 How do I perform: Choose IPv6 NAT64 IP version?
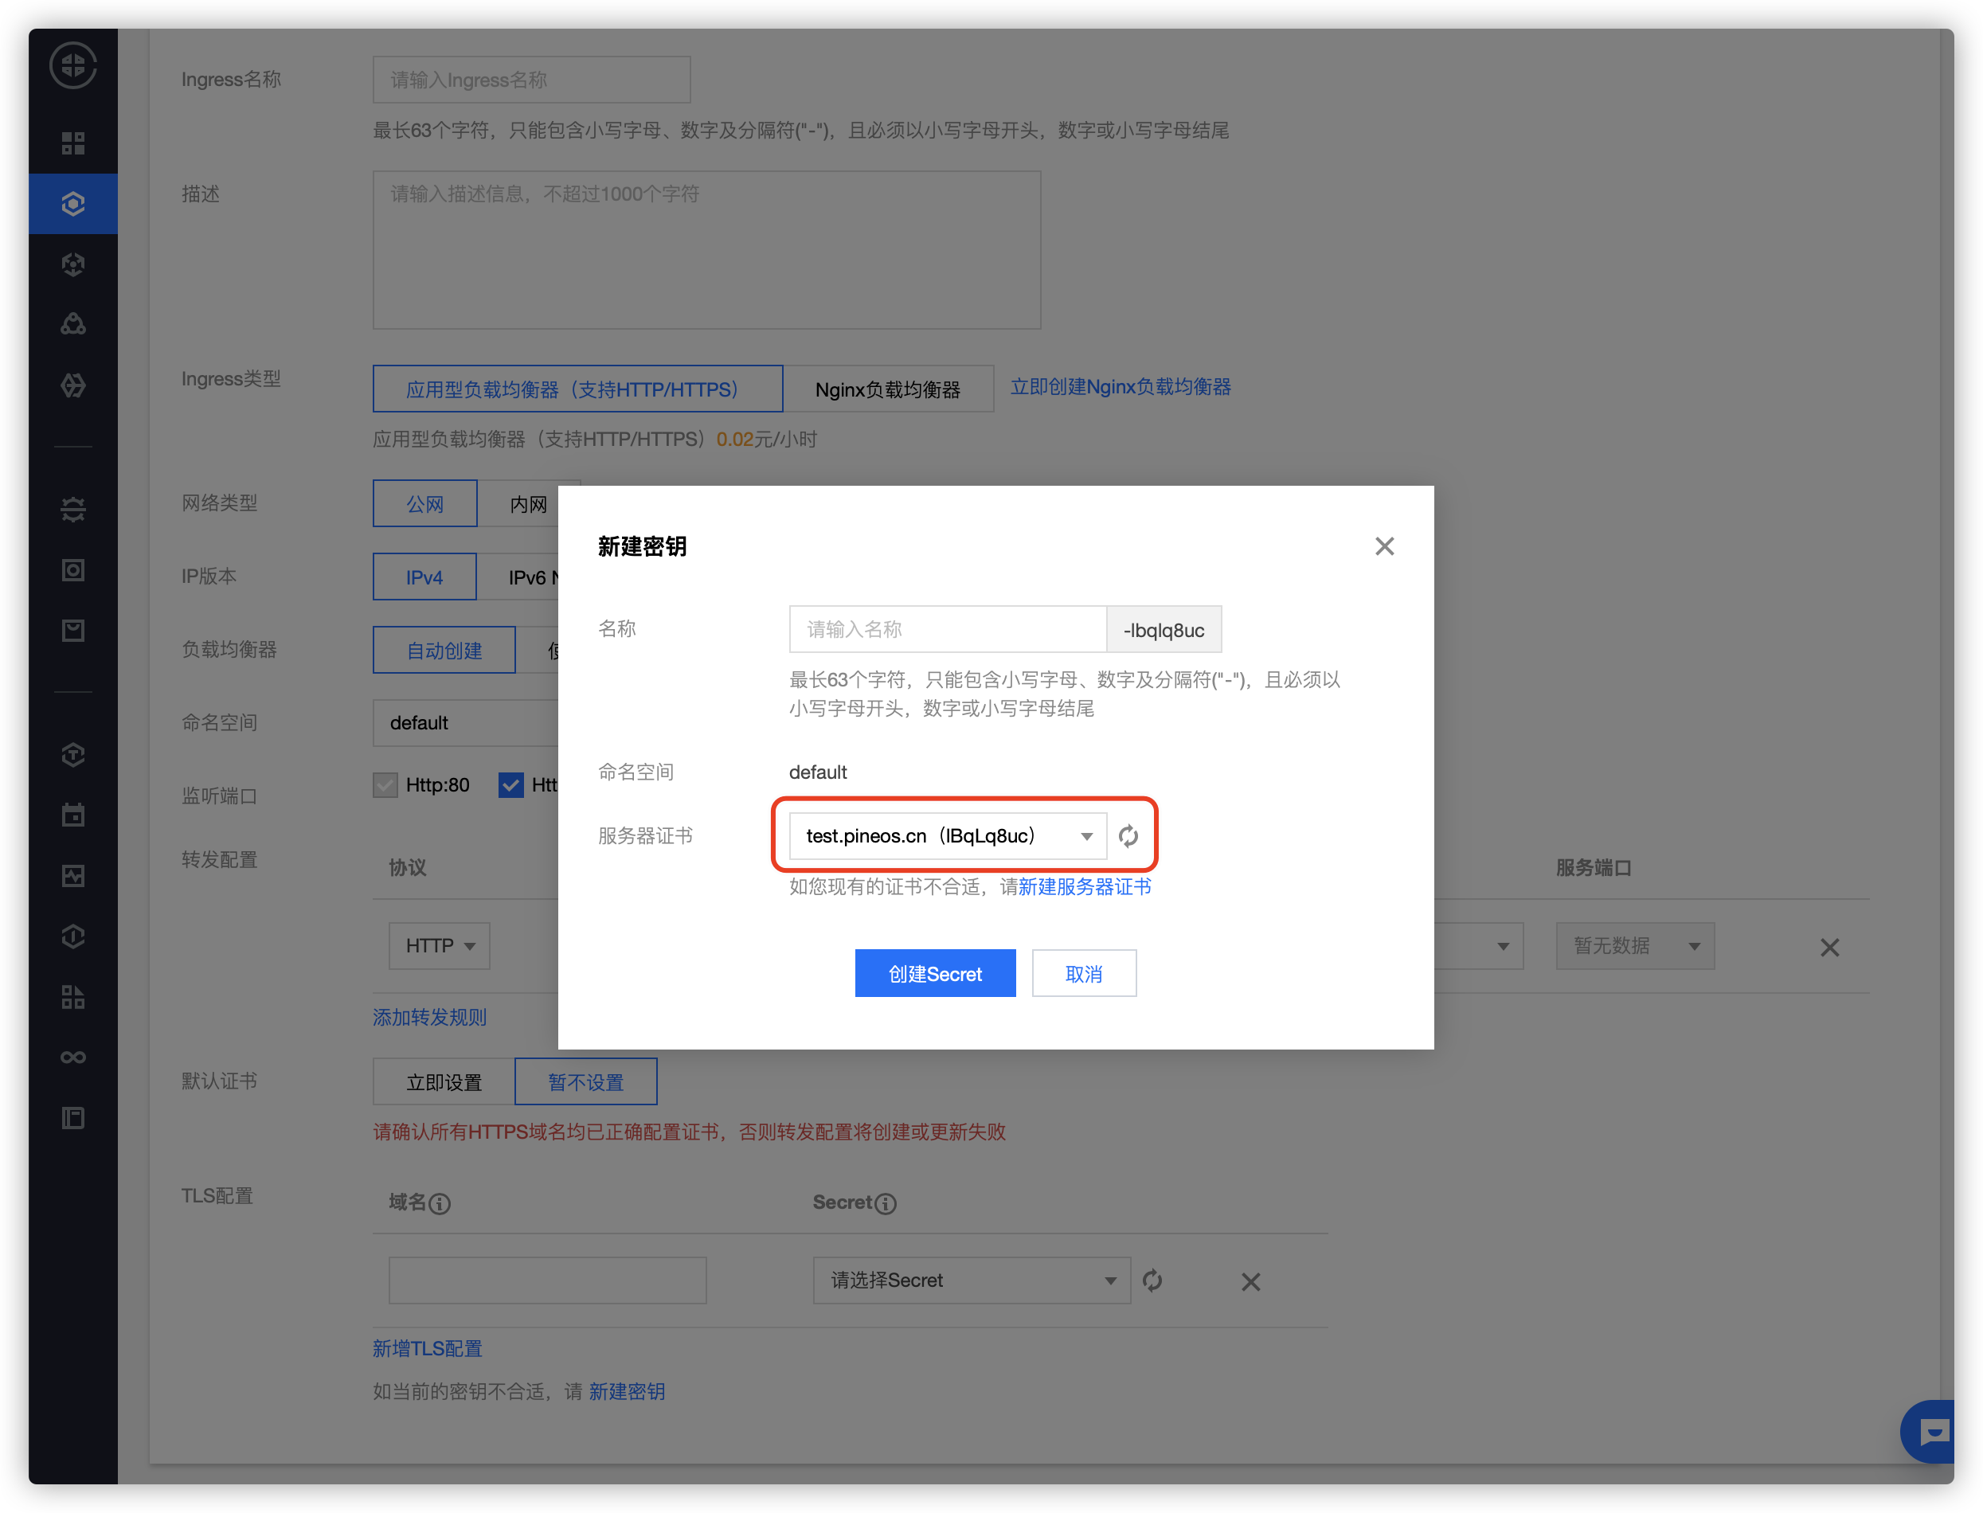click(x=533, y=577)
